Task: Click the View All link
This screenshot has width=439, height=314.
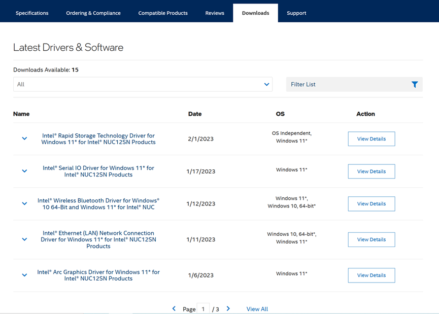Action: (x=257, y=309)
